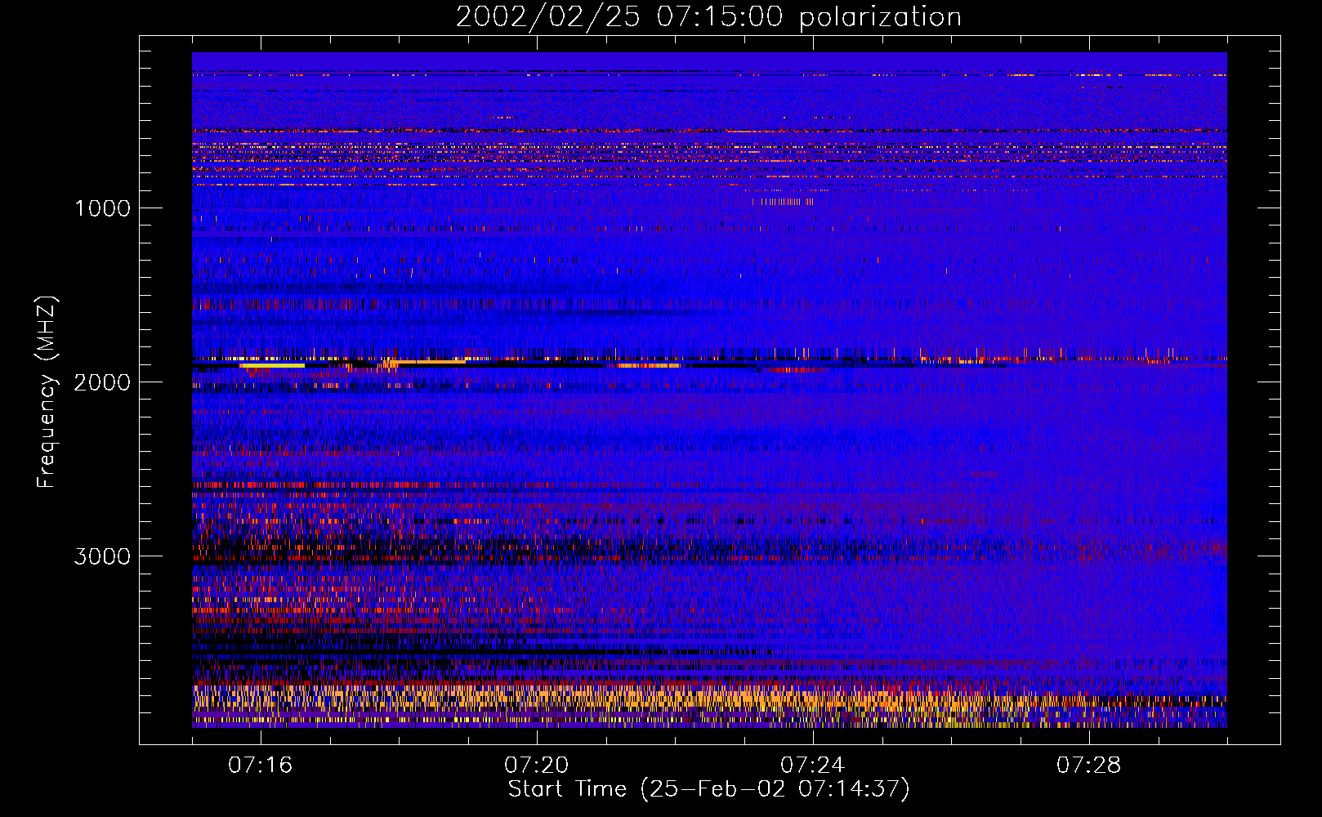Image resolution: width=1322 pixels, height=817 pixels.
Task: Click the '07:24' time axis label
Action: coord(813,765)
